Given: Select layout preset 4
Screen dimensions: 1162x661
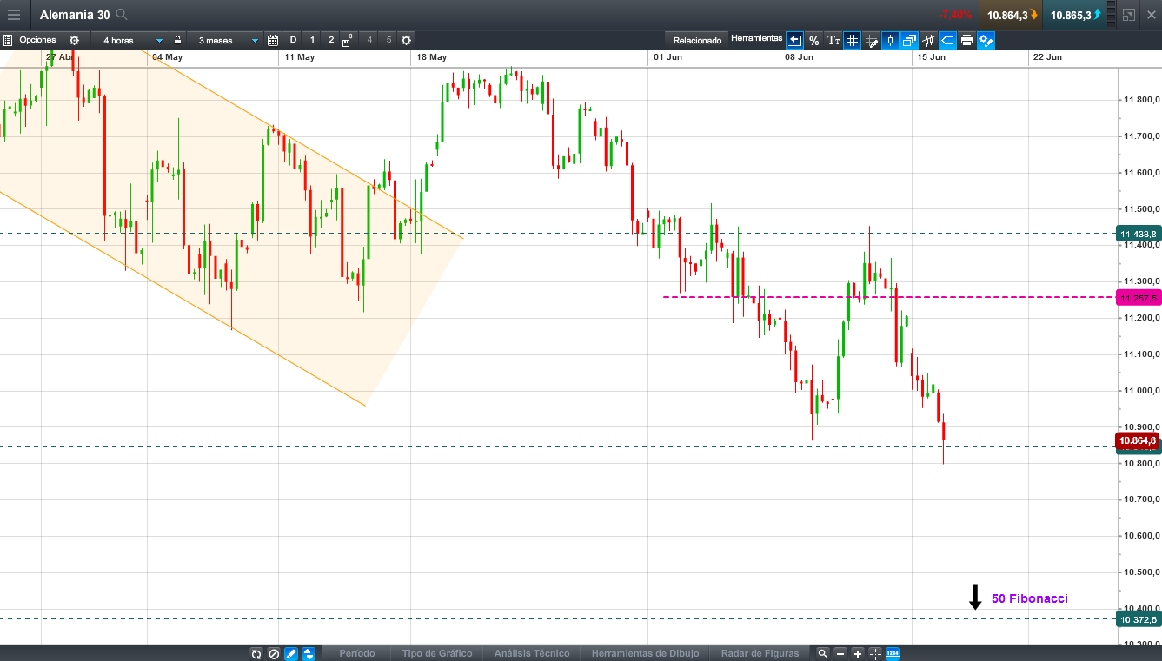Looking at the screenshot, I should pyautogui.click(x=369, y=40).
